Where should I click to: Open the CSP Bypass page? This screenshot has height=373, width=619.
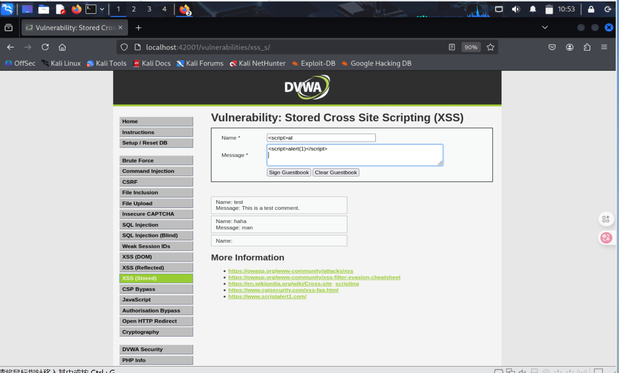(x=156, y=289)
